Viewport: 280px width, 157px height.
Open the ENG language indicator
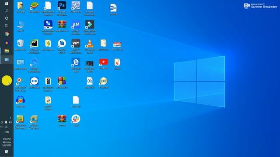coord(7,132)
